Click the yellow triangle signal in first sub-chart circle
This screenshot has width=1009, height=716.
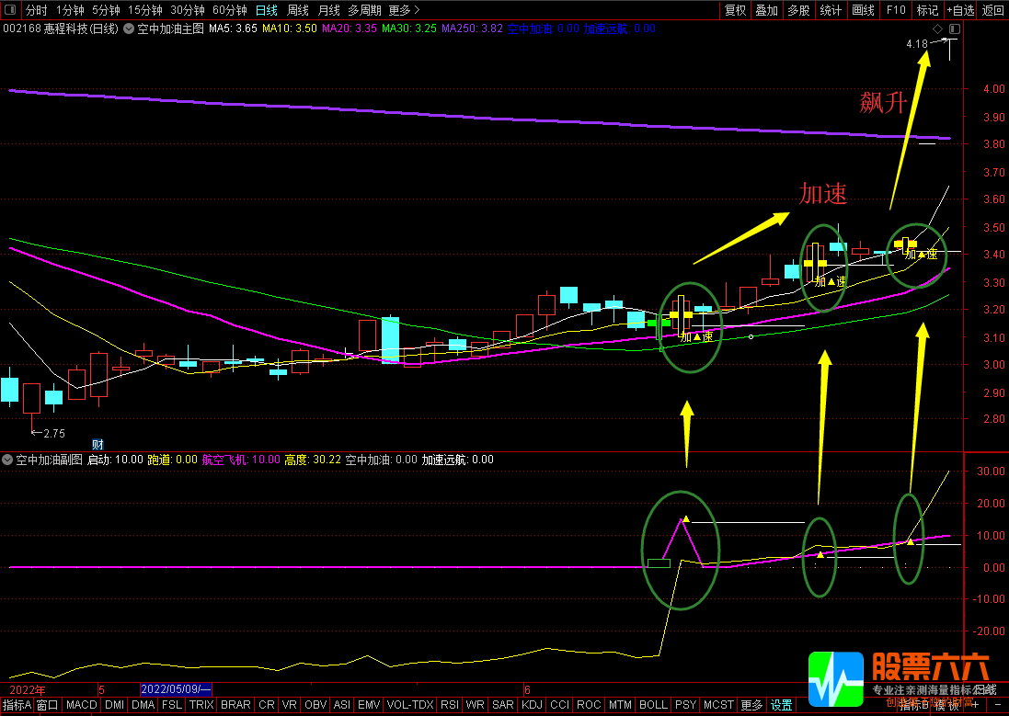[x=685, y=519]
